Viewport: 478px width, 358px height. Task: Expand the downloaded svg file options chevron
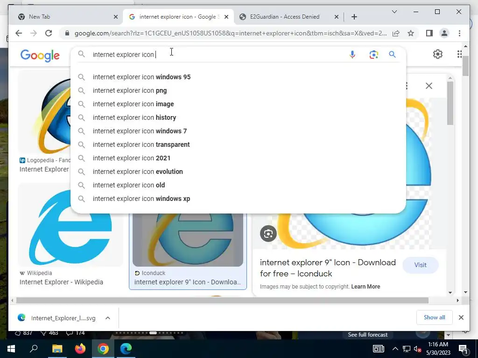108,318
